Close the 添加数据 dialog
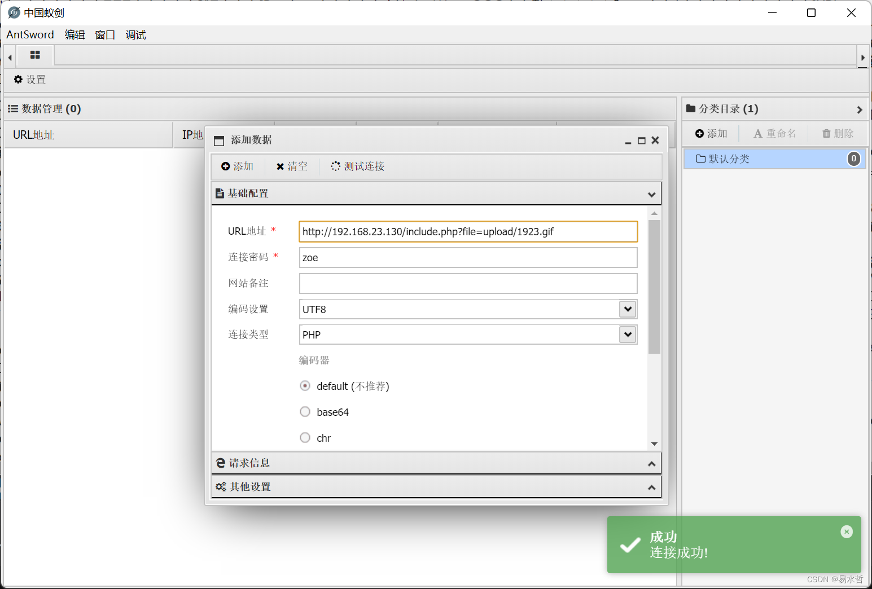The height and width of the screenshot is (589, 872). coord(655,140)
